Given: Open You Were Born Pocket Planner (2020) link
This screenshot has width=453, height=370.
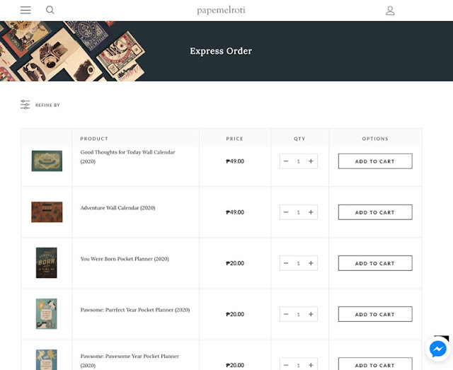Looking at the screenshot, I should (x=125, y=259).
